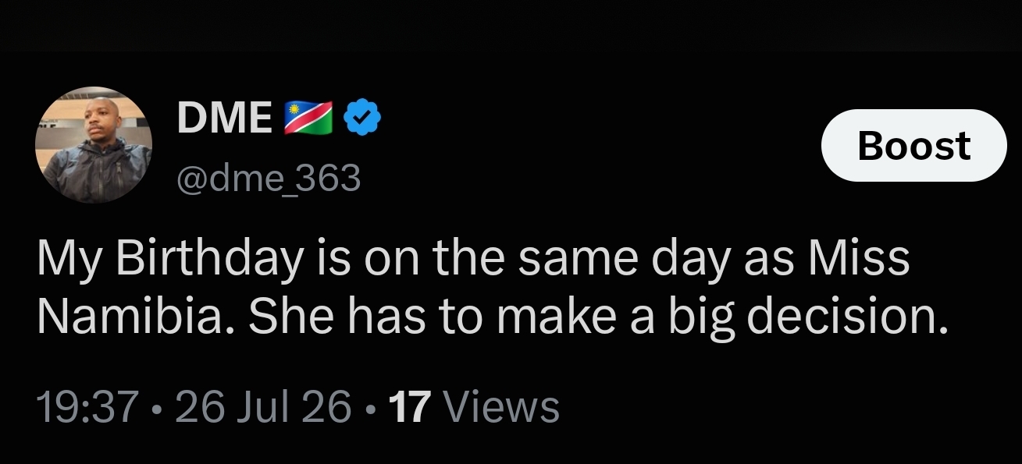The width and height of the screenshot is (1022, 464).
Task: Click the word Views
Action: point(501,406)
